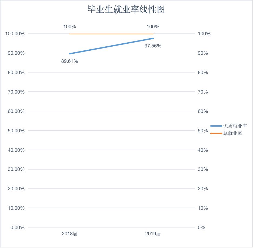This screenshot has height=248, width=253.
Task: Click the 2018届 x-axis label
Action: click(69, 234)
